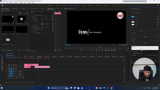Viewport: 160px width, 90px height.
Task: Switch to Effect Controls tab
Action: pyautogui.click(x=50, y=8)
